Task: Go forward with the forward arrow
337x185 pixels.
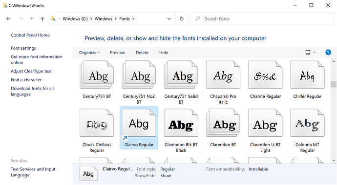Action: 21,19
